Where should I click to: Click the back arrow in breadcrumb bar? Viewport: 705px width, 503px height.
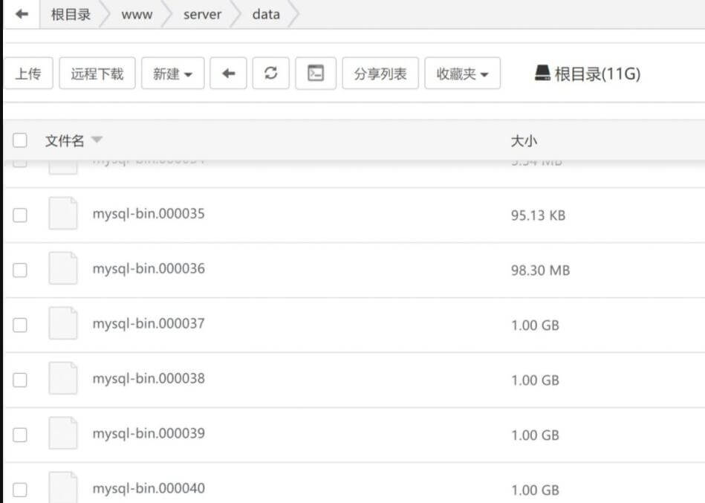(22, 14)
